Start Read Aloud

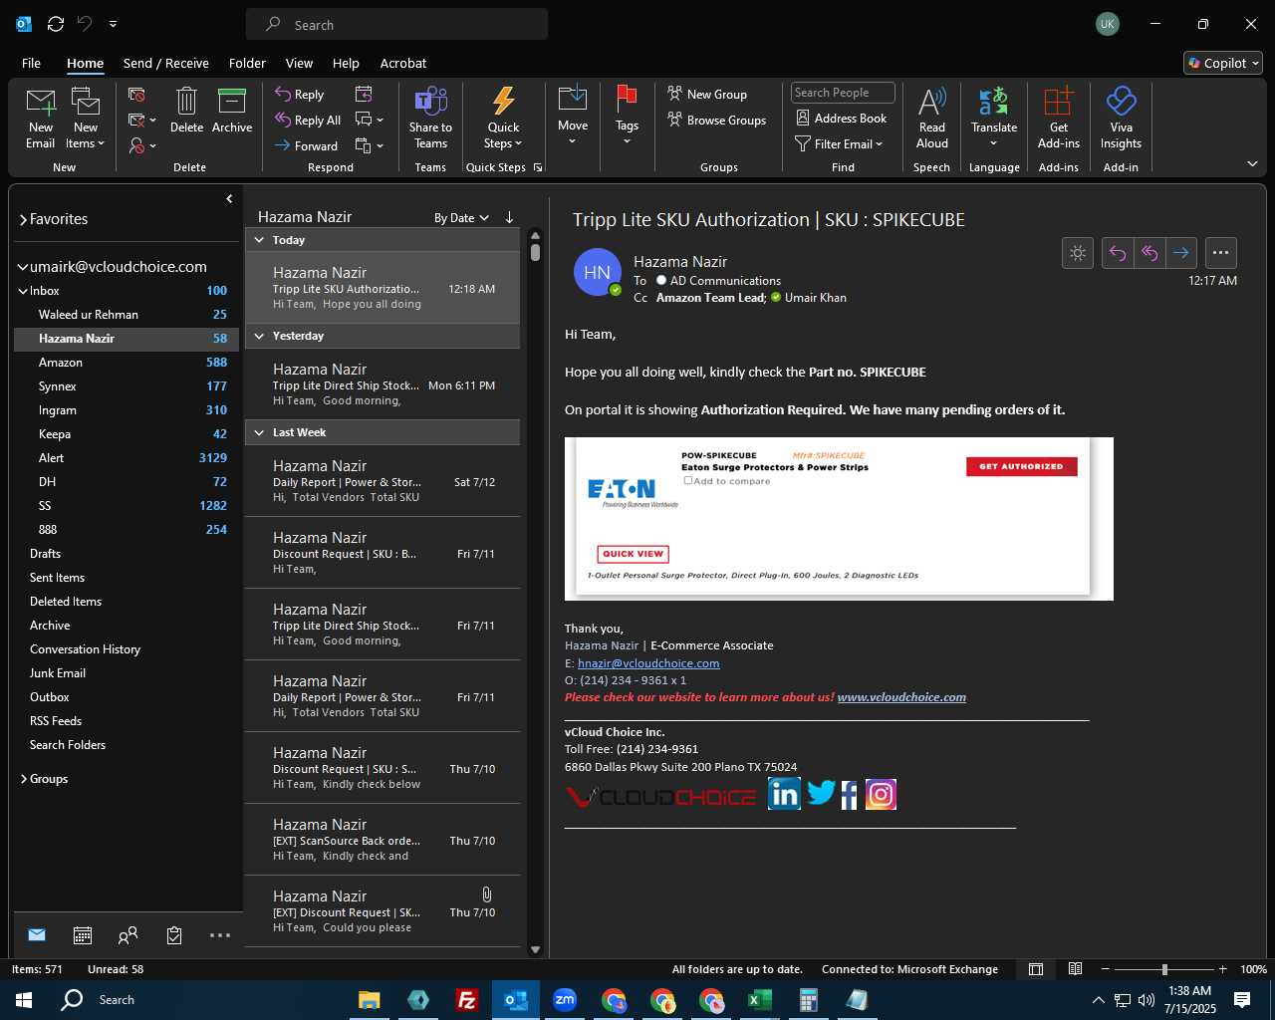932,119
